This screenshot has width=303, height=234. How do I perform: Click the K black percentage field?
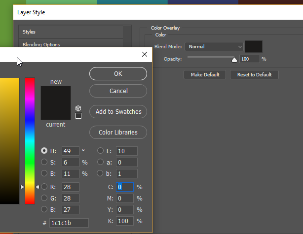click(x=125, y=221)
